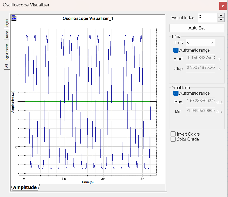This screenshot has height=197, width=228.
Task: Show the All vertical tab
Action: click(7, 66)
